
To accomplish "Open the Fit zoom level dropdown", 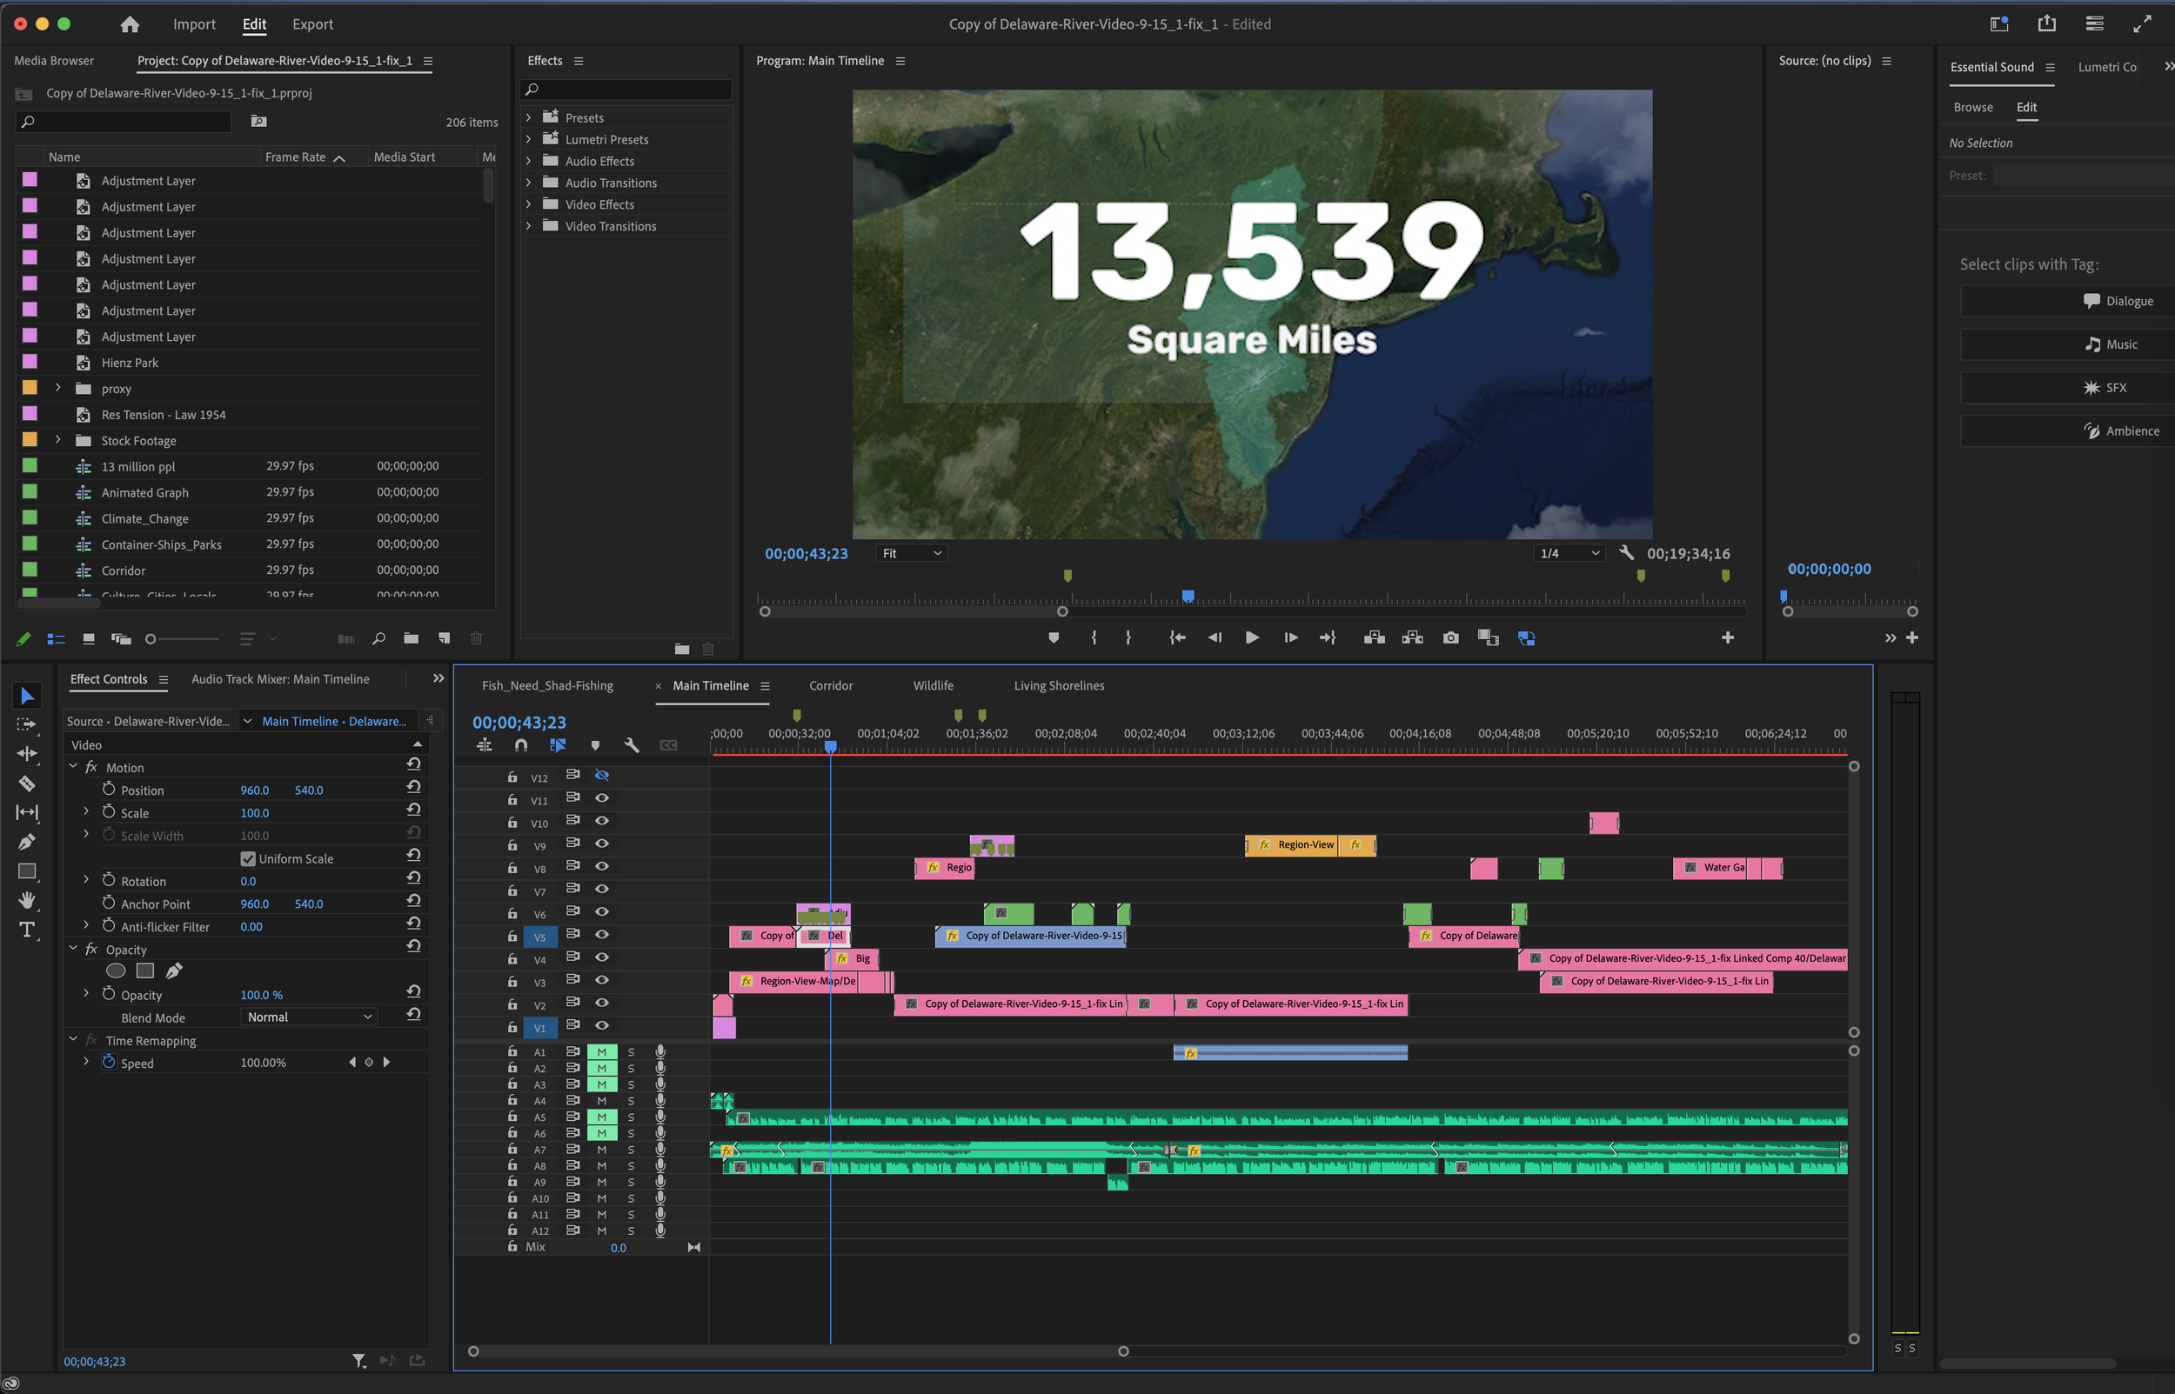I will pyautogui.click(x=910, y=553).
